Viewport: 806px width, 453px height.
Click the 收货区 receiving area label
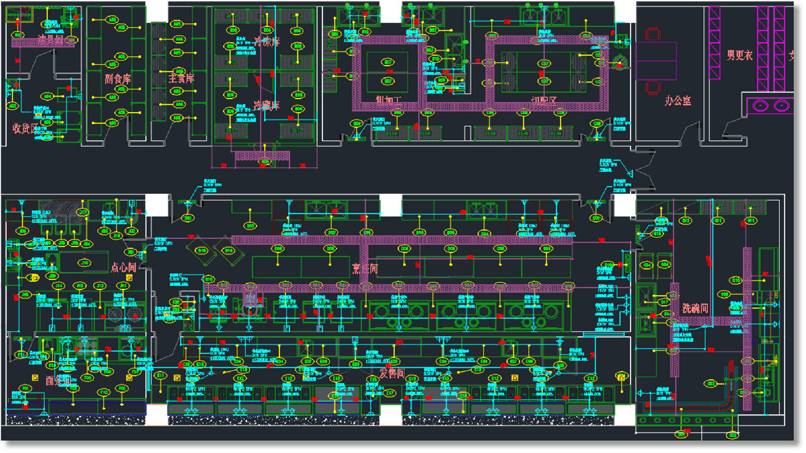(26, 128)
